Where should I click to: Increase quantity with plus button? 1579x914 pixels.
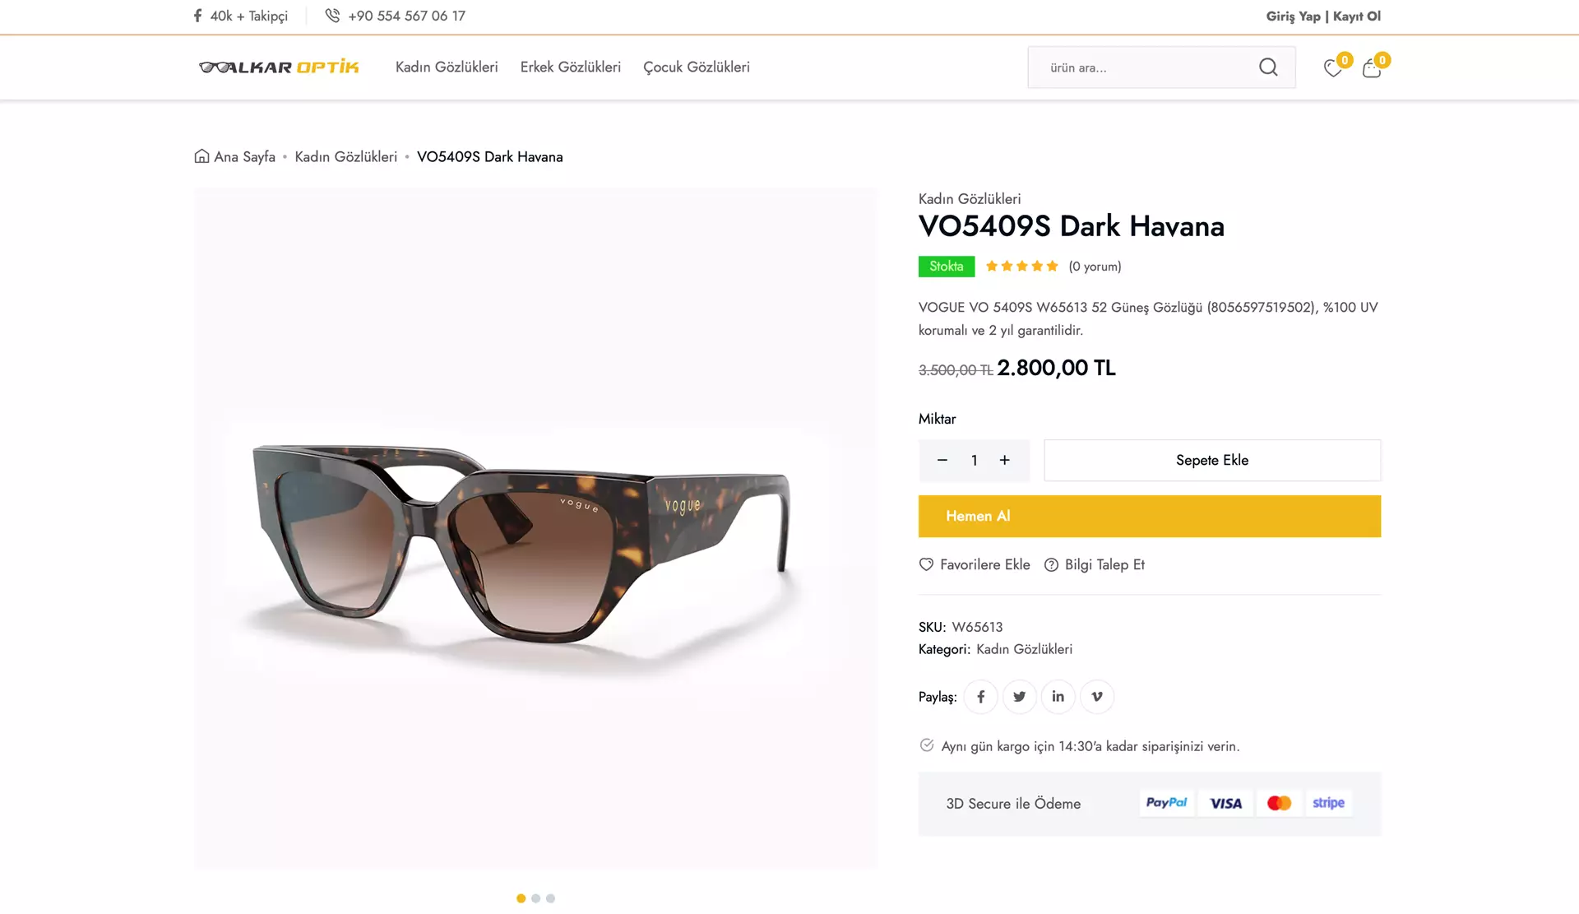click(x=1004, y=461)
